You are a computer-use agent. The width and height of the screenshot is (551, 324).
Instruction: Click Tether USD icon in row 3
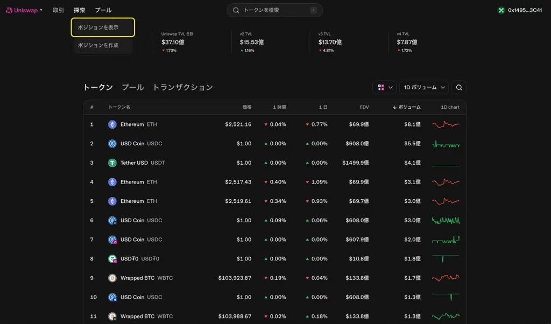tap(112, 163)
